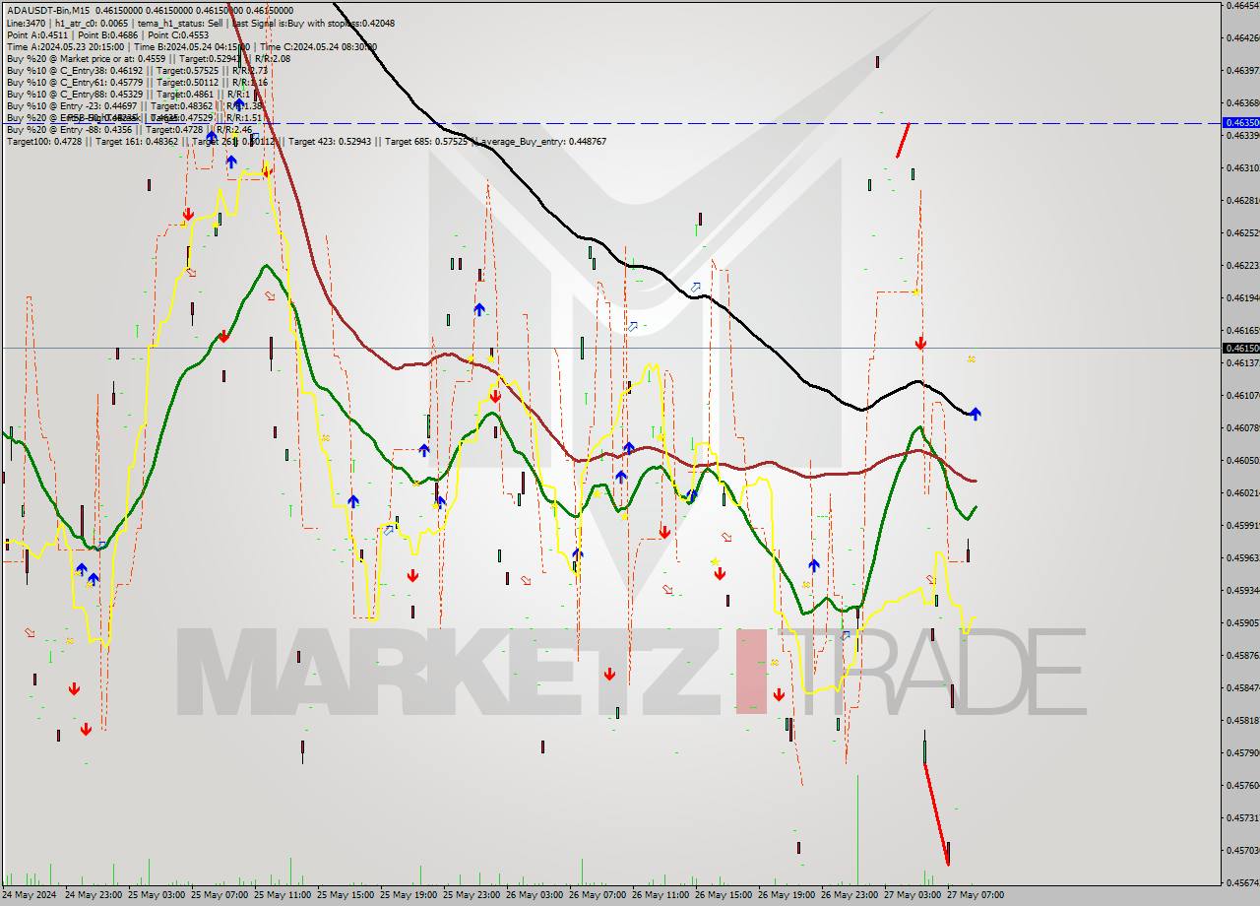Image resolution: width=1260 pixels, height=906 pixels.
Task: Click price axis label 0.45731
Action: [x=1241, y=817]
